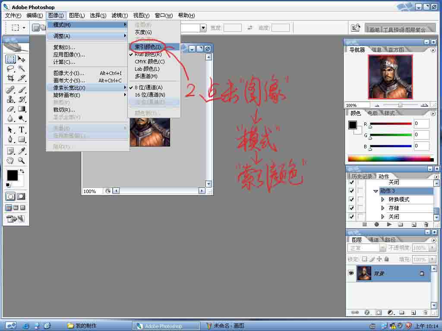
Task: Select the Pen tool
Action: pos(10,139)
